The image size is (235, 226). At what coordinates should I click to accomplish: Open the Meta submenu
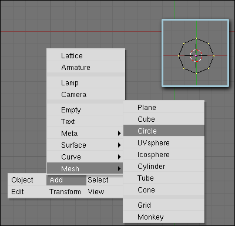(85, 134)
